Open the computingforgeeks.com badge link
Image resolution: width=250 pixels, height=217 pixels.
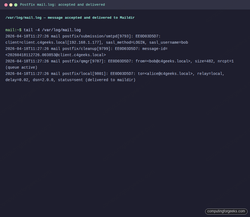coord(226,211)
